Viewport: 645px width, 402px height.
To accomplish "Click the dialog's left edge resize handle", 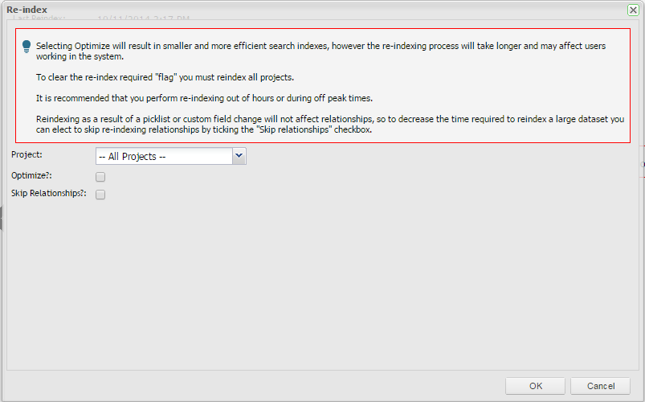I will point(2,217).
